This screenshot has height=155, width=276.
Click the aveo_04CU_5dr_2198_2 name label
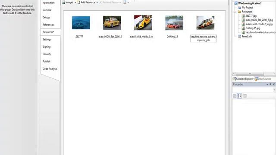pyautogui.click(x=110, y=37)
